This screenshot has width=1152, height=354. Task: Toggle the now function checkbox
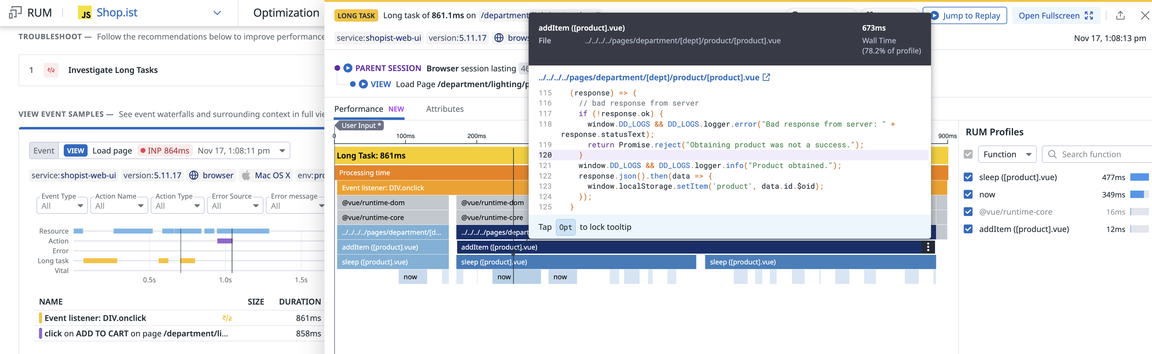click(968, 195)
